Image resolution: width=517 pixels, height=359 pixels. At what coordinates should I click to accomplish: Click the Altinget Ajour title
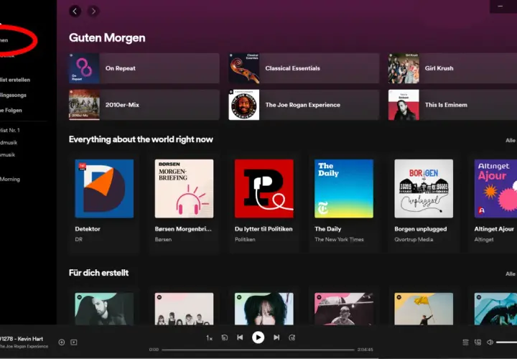click(494, 229)
